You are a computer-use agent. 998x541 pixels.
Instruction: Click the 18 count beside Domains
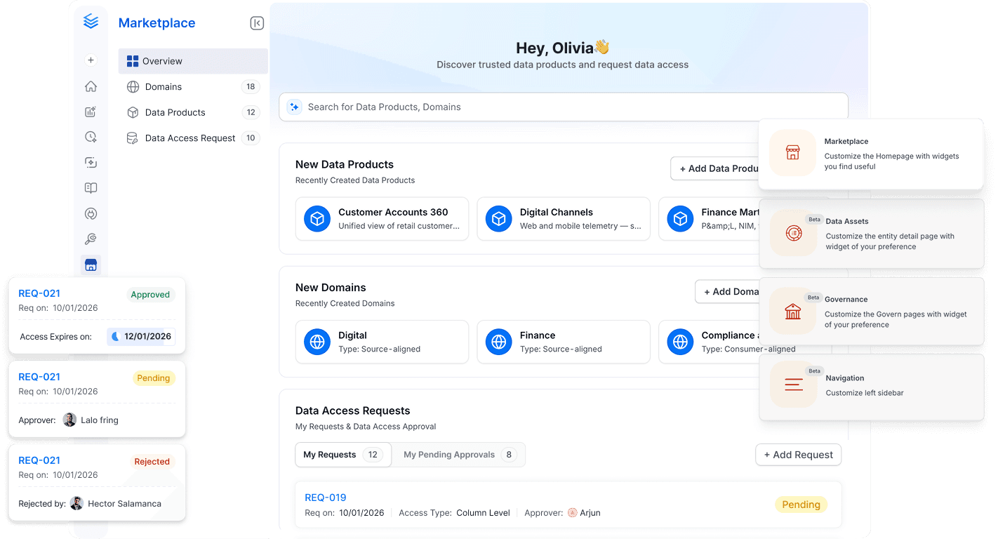pyautogui.click(x=251, y=87)
